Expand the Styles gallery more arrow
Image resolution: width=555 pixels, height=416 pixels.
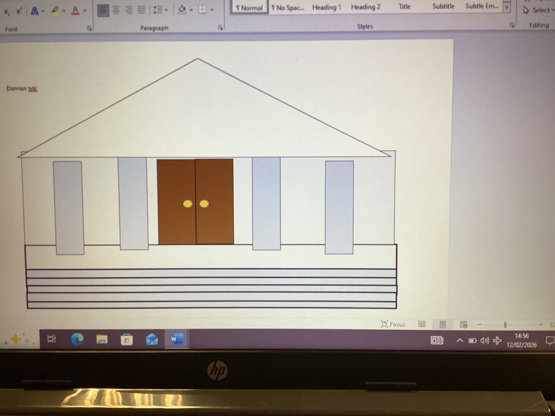pos(507,7)
